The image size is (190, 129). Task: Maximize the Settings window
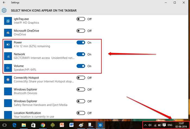(x=175, y=2)
